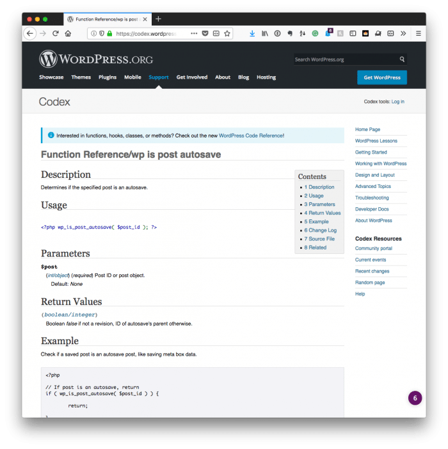Click the Get WordPress button
448x449 pixels.
point(382,77)
